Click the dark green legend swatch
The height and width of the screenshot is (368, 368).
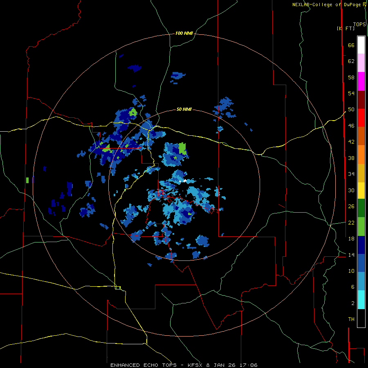coord(361,208)
